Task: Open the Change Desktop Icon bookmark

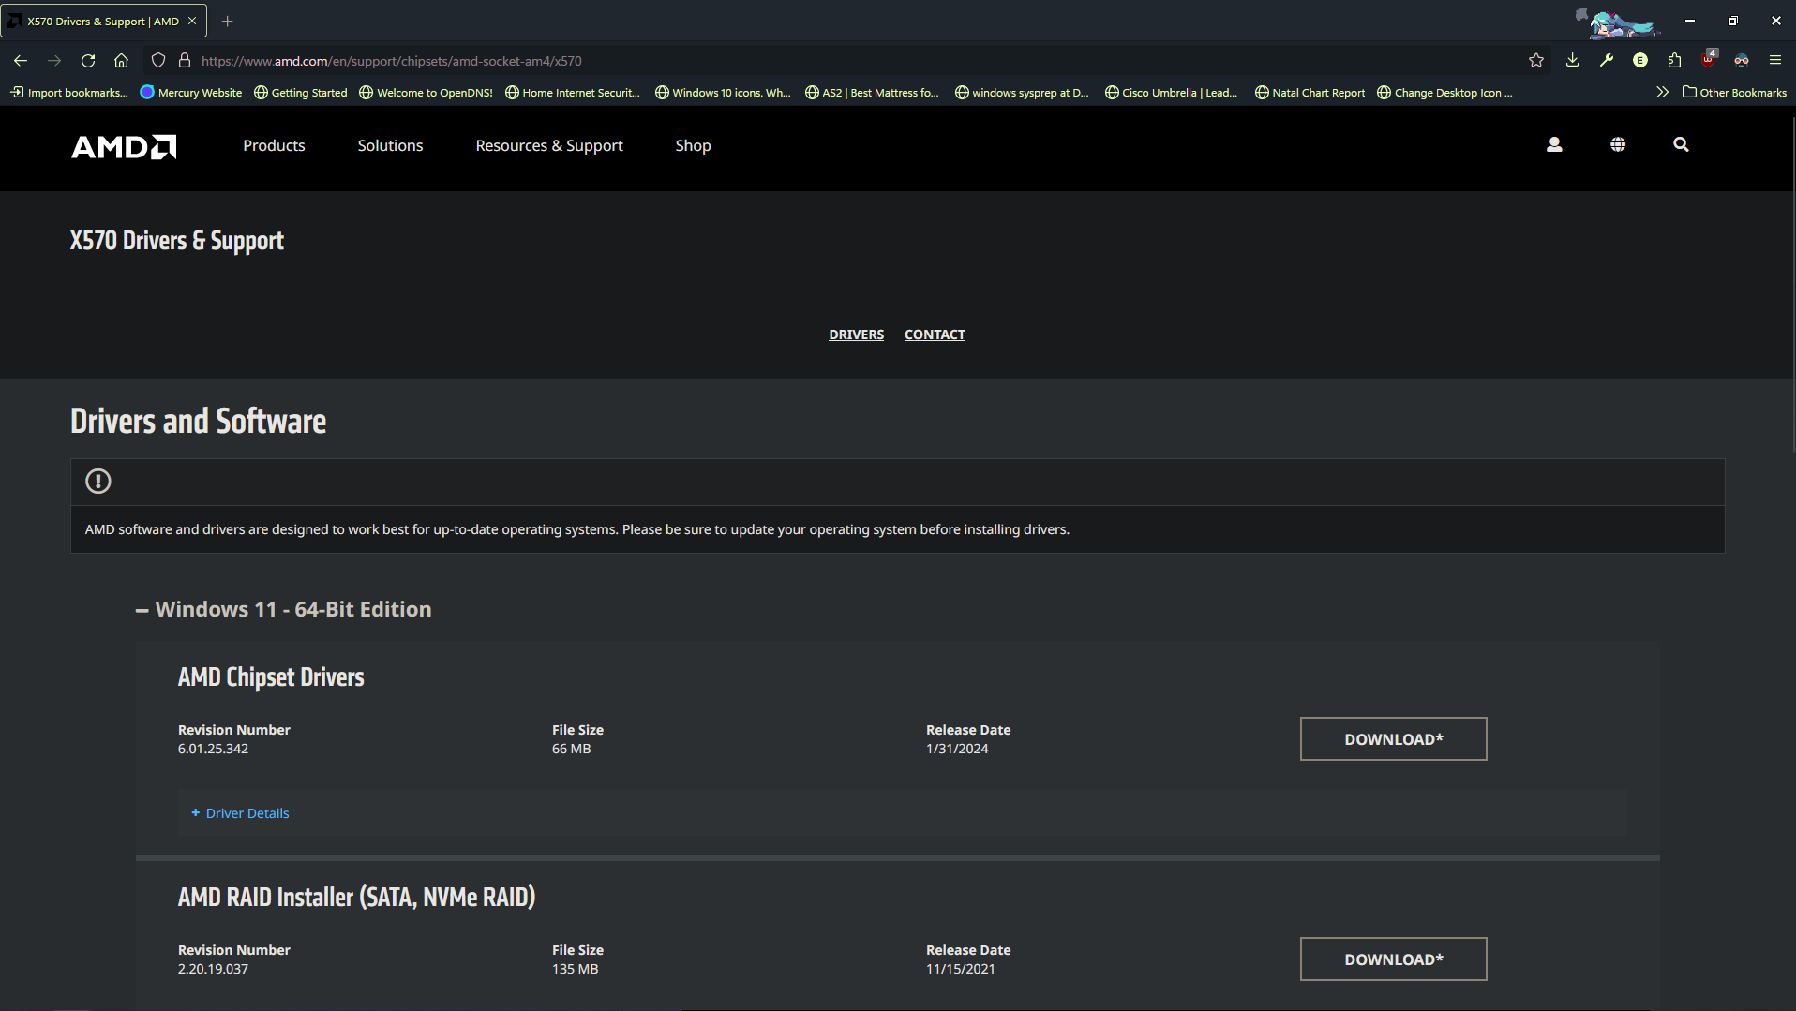Action: (x=1444, y=93)
